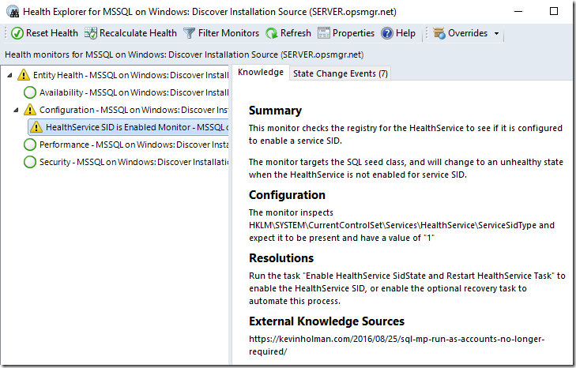Select HealthService SID is Enabled Monitor row

(x=129, y=127)
